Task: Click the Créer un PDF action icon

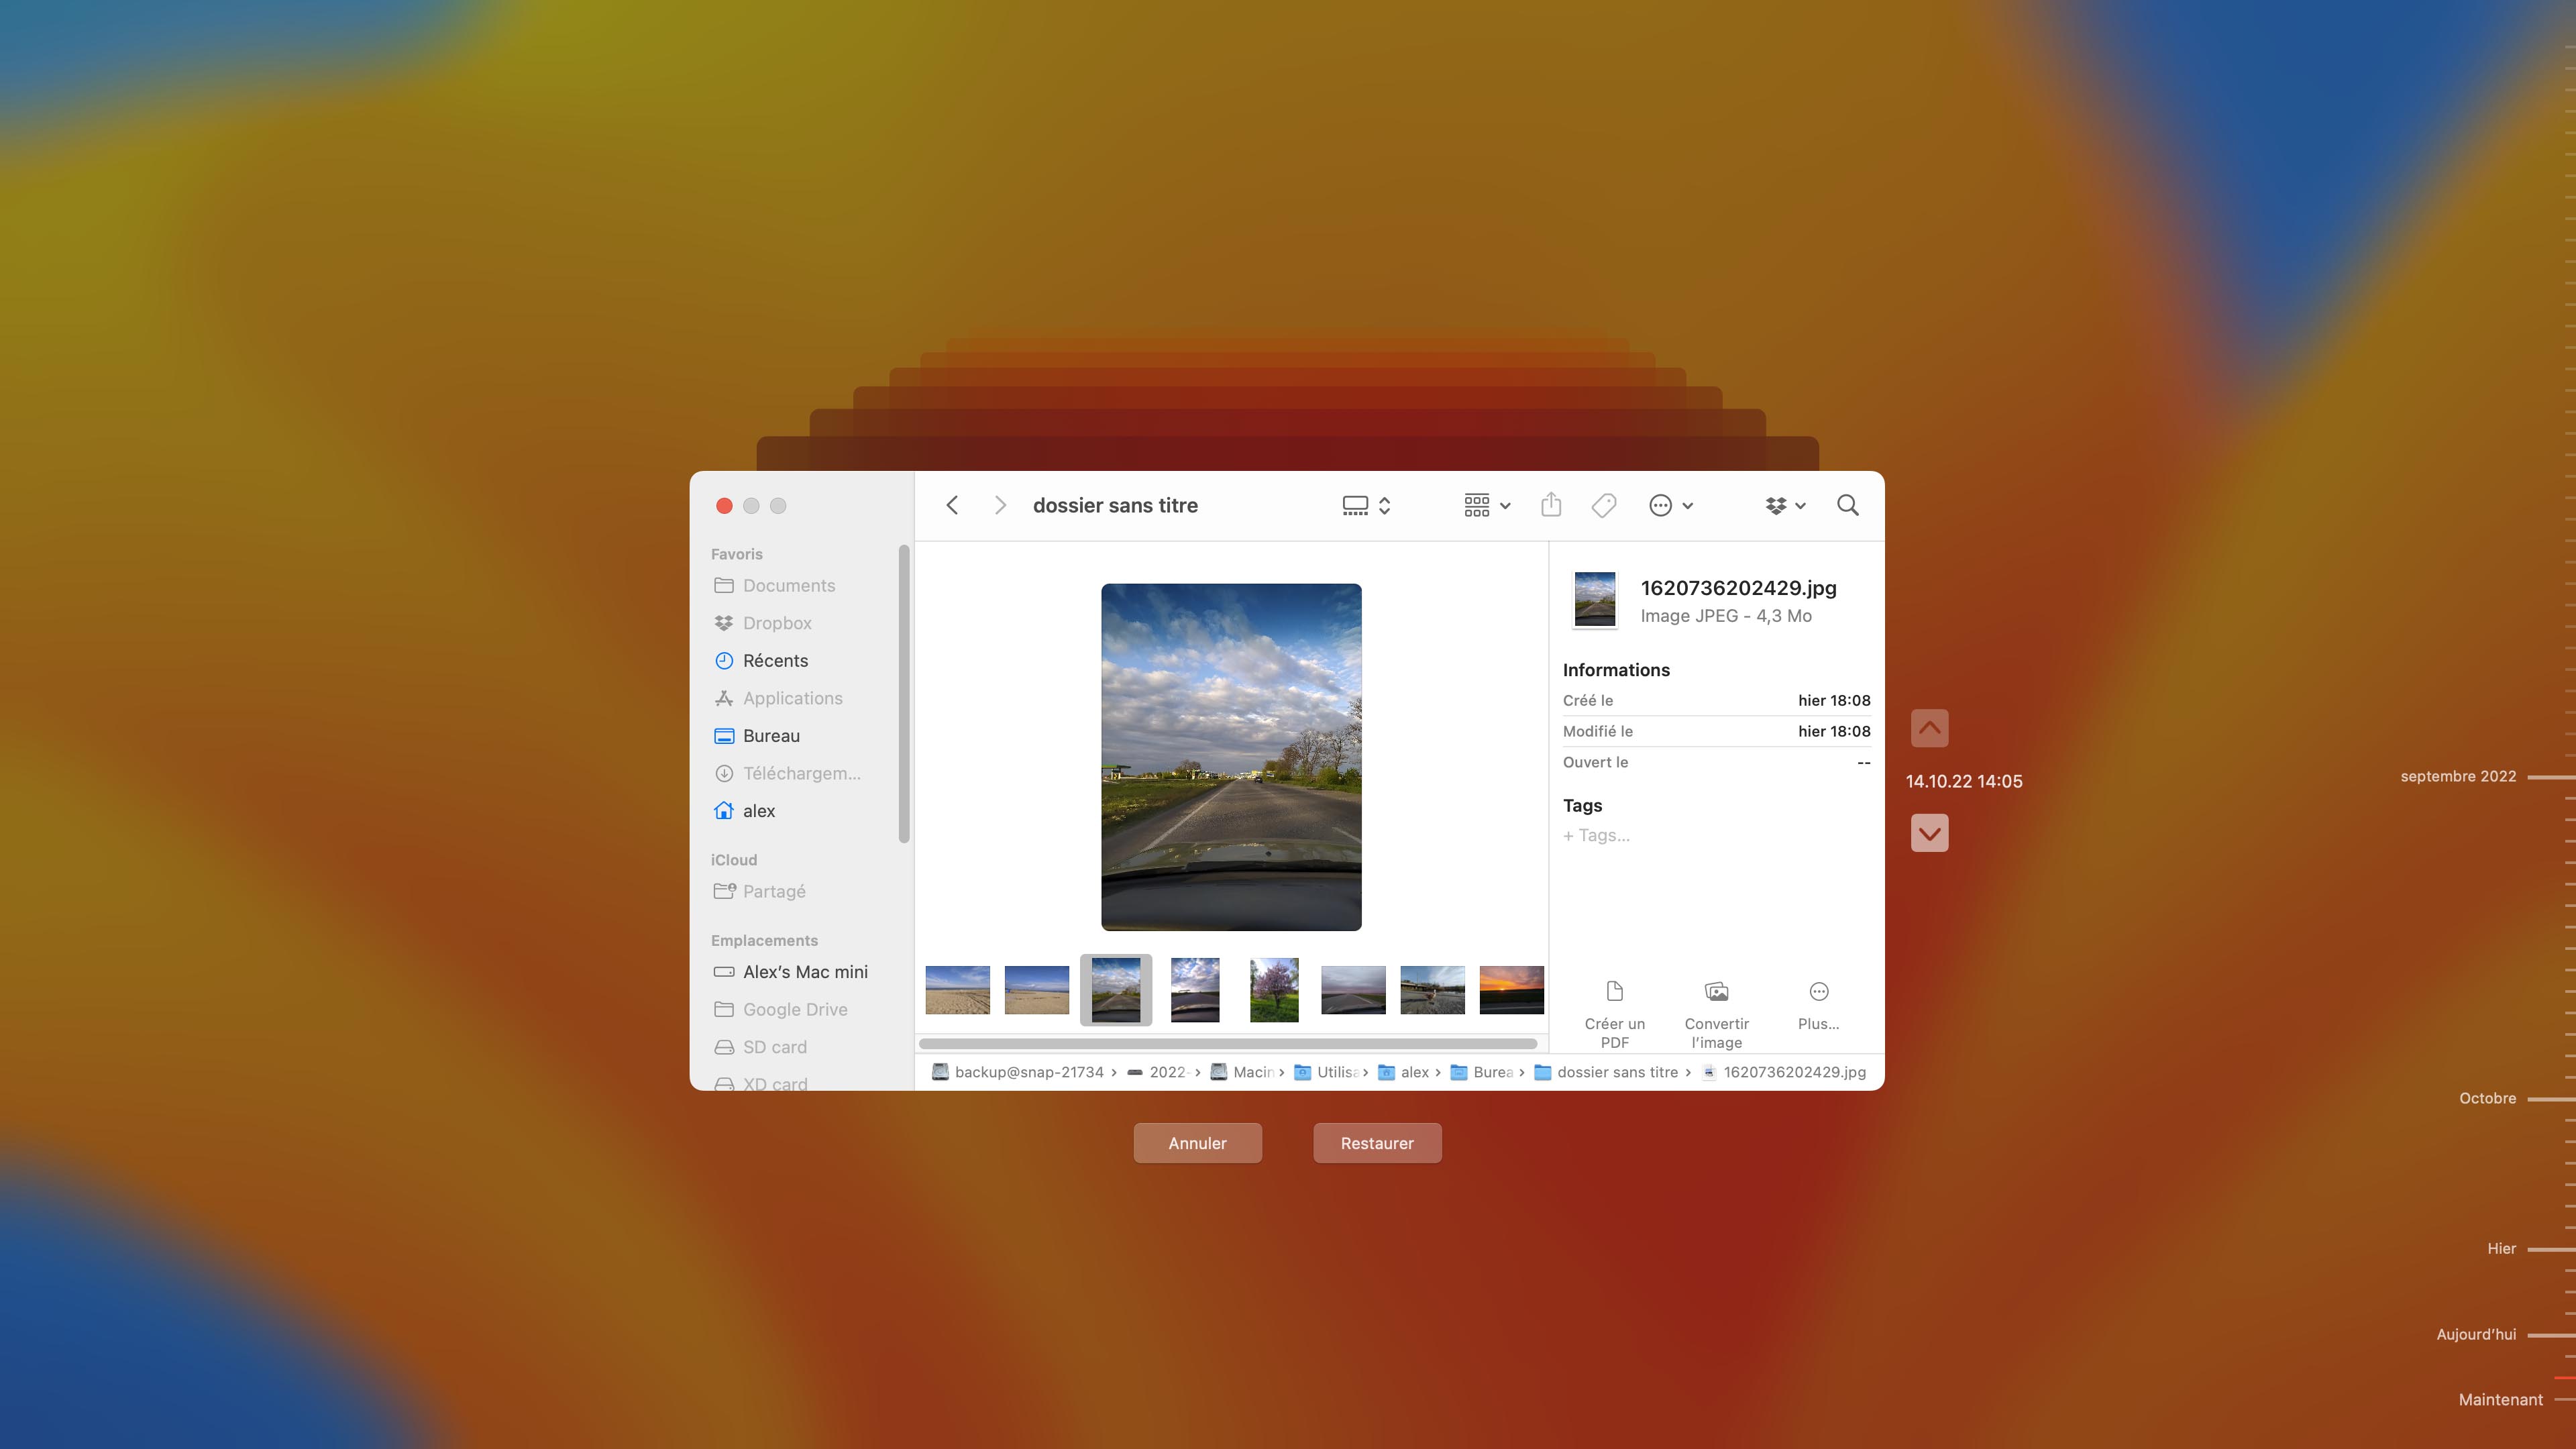Action: pyautogui.click(x=1614, y=991)
